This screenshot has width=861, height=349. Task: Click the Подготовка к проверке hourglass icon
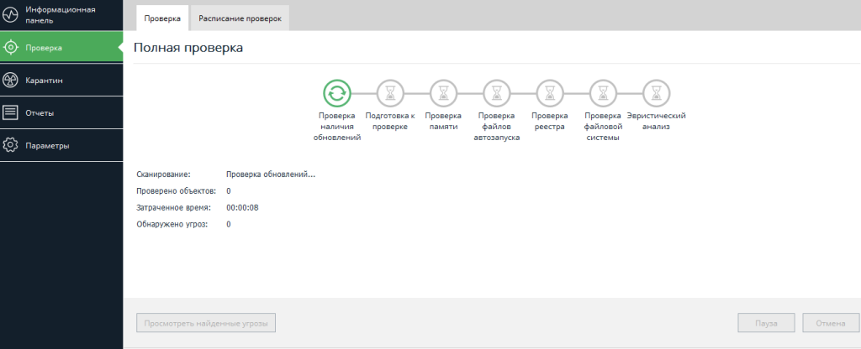click(x=390, y=93)
